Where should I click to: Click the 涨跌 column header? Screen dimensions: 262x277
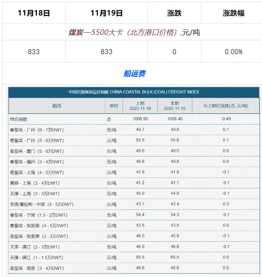tap(174, 13)
